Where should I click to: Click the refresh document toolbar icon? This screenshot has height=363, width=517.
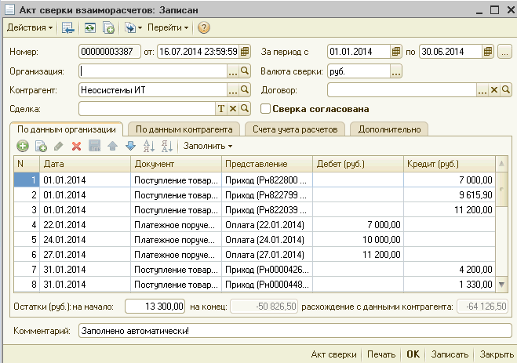[90, 27]
